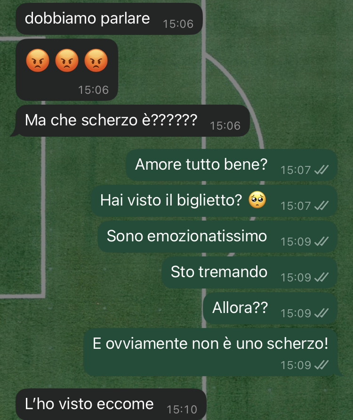Select the 'Hai visto il biglietto?' message text

[171, 200]
